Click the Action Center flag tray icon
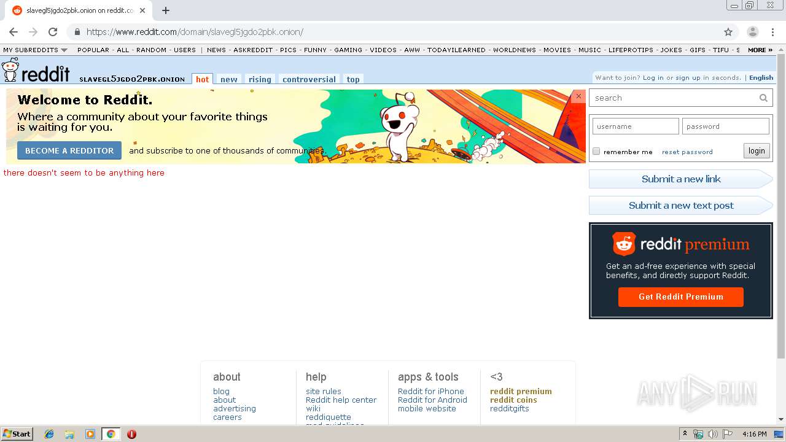786x442 pixels. tap(728, 434)
